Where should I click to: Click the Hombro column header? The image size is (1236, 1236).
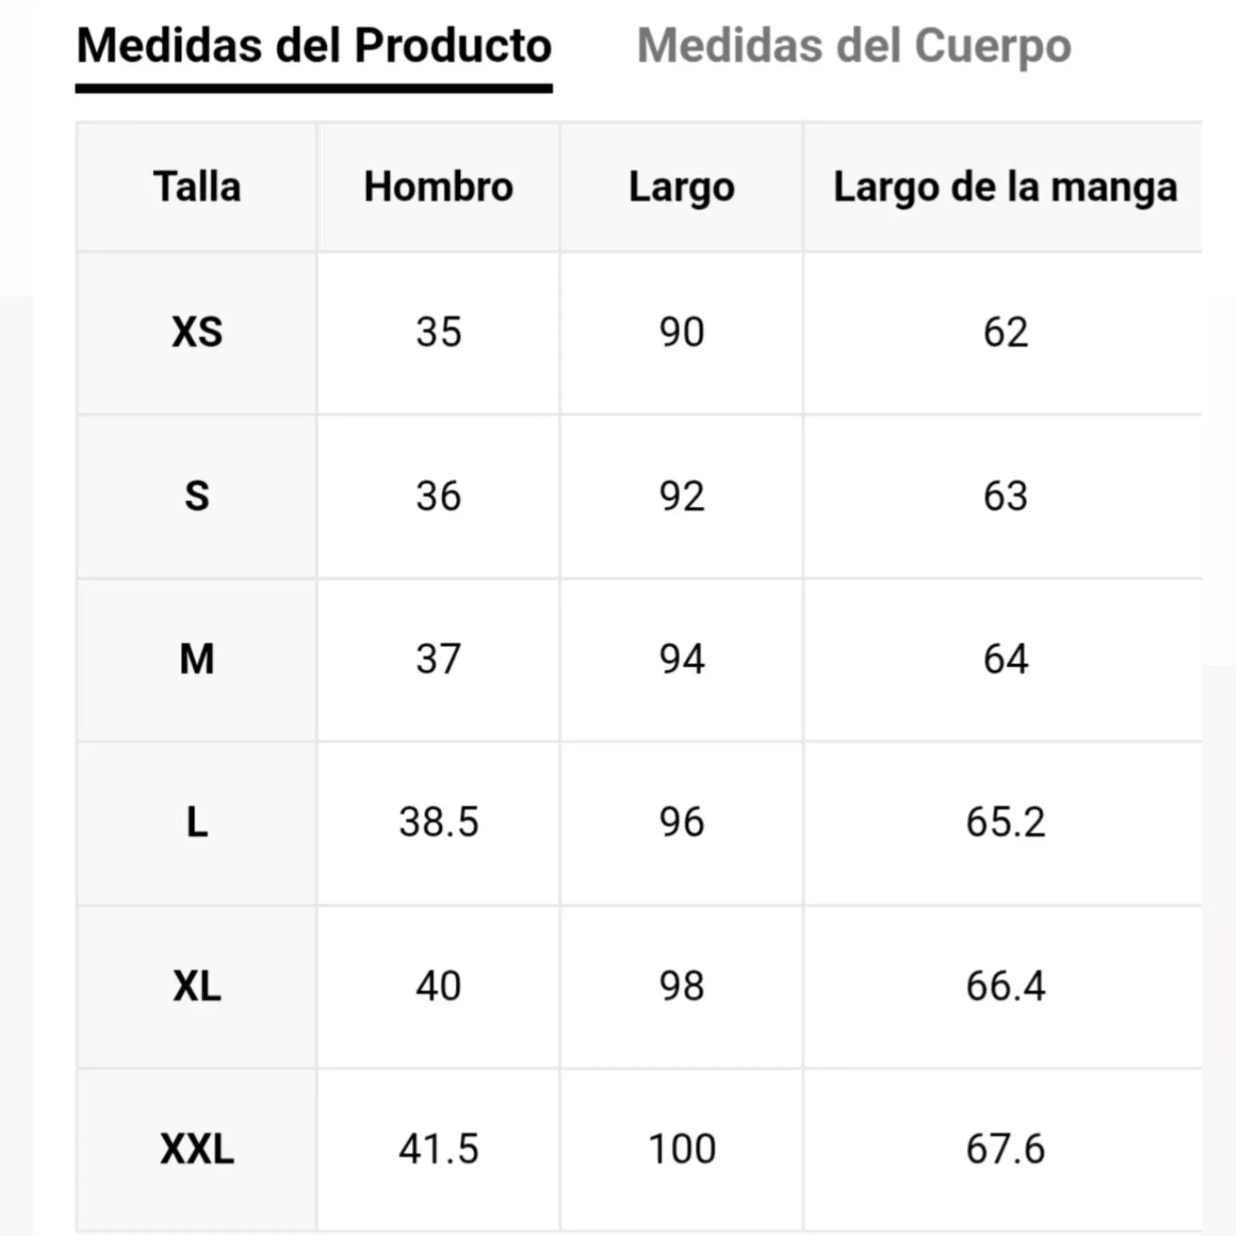(x=438, y=187)
